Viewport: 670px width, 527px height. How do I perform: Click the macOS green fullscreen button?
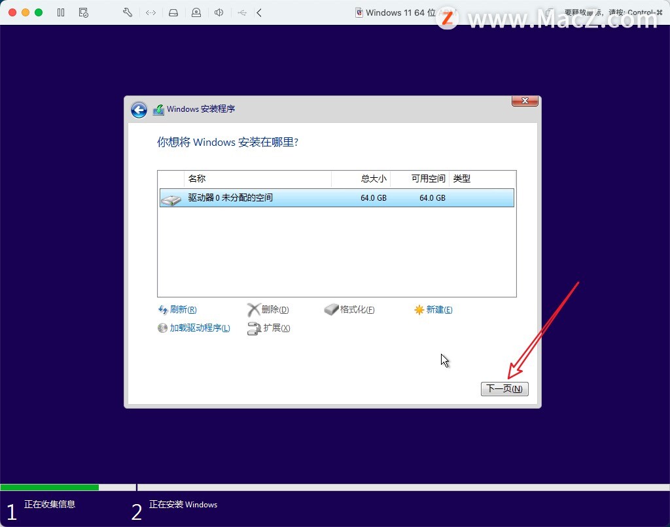pos(39,12)
